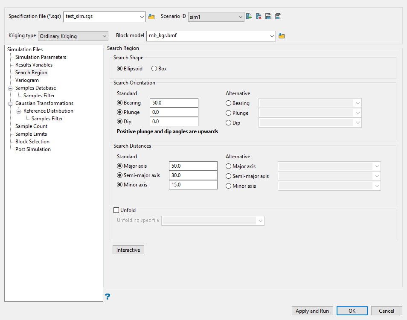The height and width of the screenshot is (320, 407).
Task: Collapse the Gaussian Transformations tree node
Action: pos(11,103)
